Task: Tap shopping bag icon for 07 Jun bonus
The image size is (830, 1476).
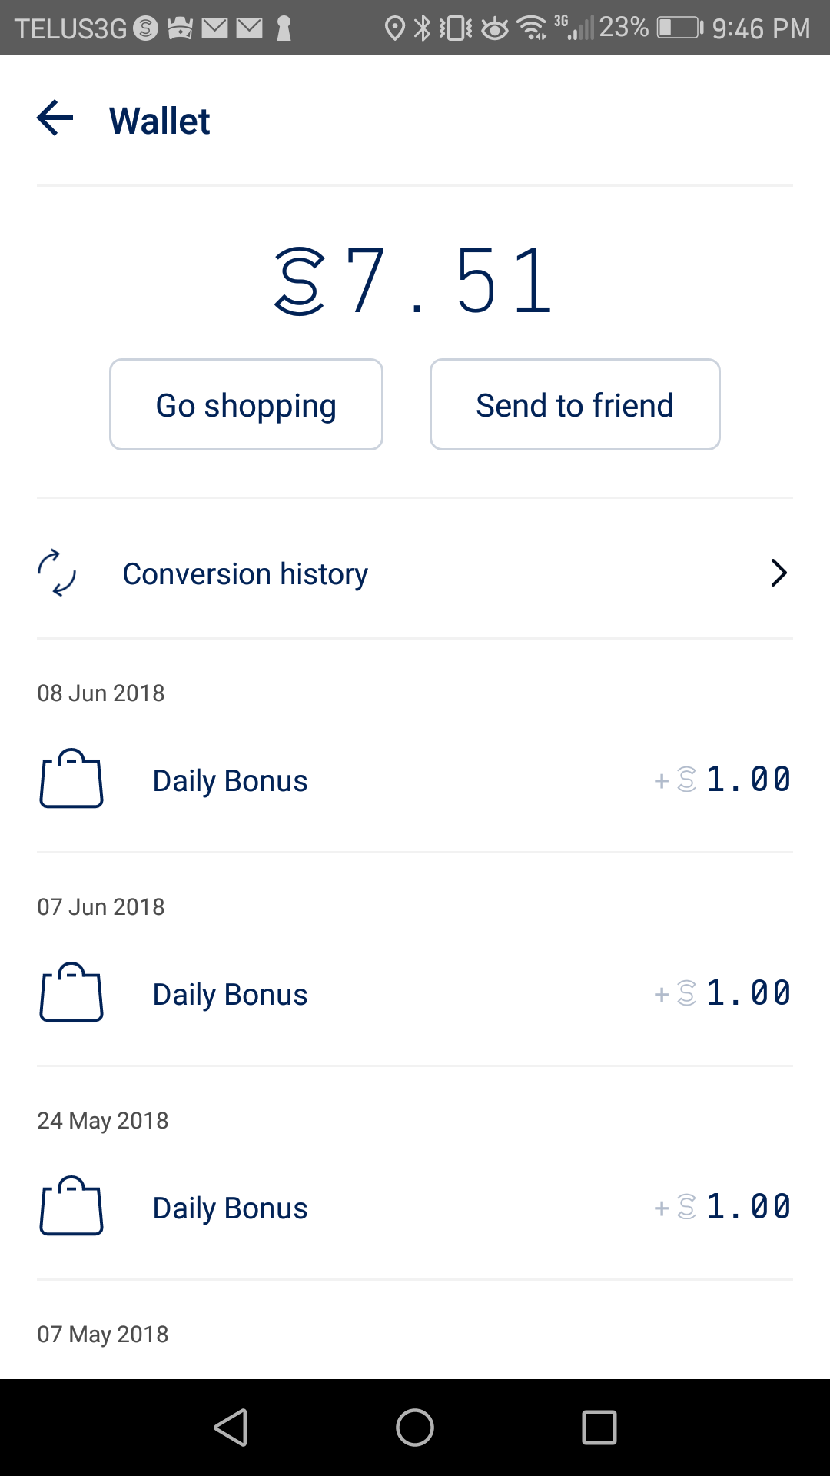Action: tap(71, 993)
